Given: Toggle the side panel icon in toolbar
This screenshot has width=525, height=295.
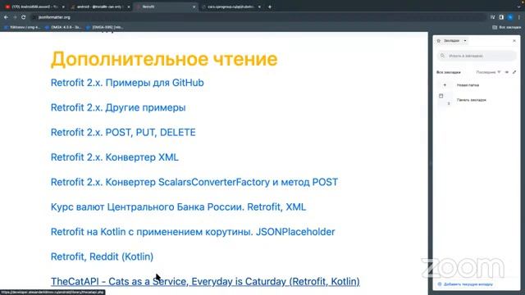Looking at the screenshot, I should tap(501, 17).
